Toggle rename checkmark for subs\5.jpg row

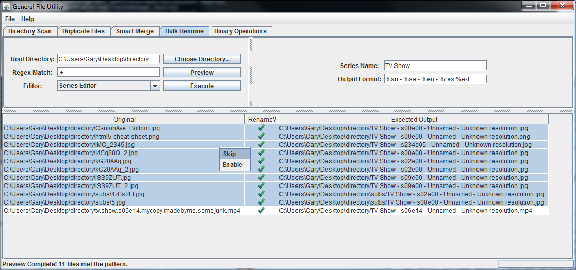pyautogui.click(x=261, y=202)
